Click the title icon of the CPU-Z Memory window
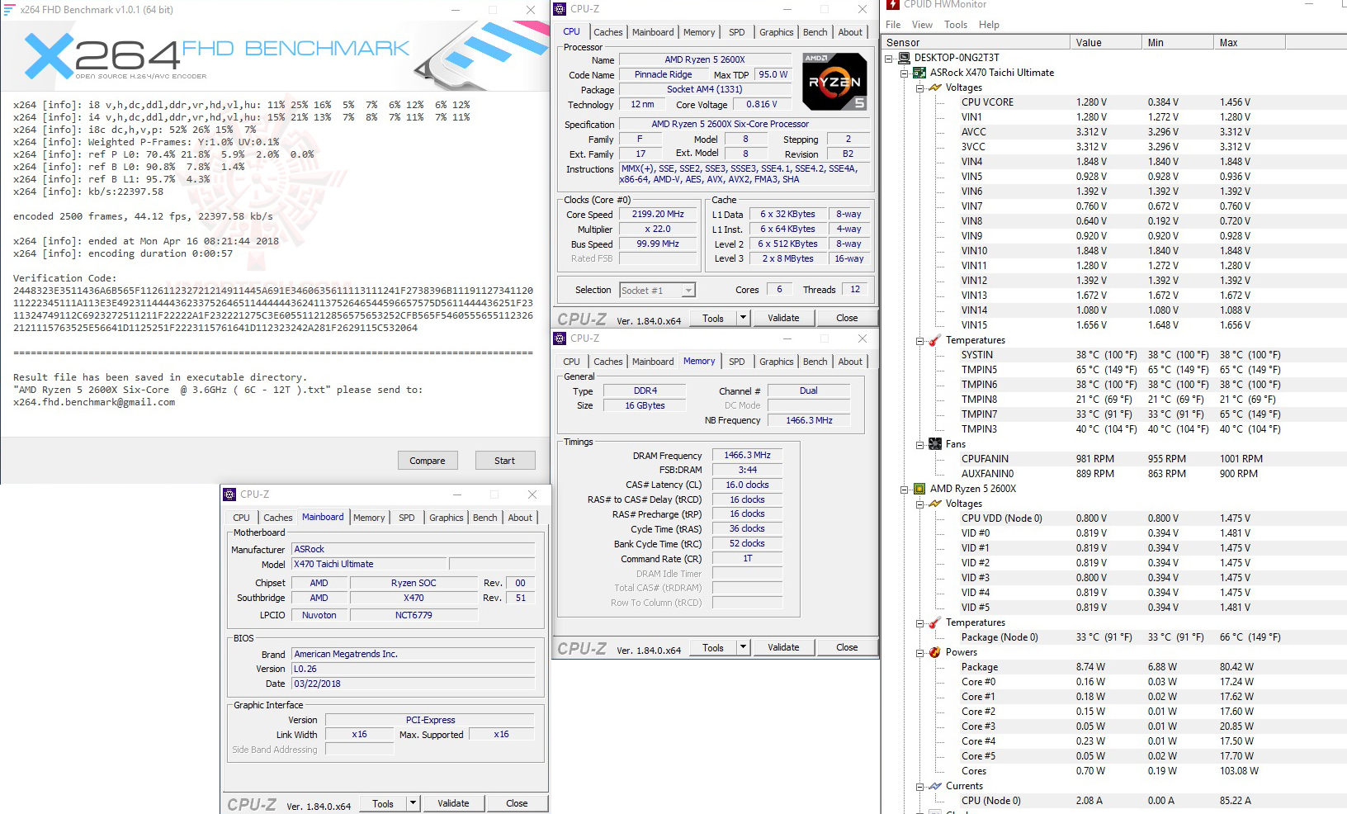This screenshot has height=814, width=1347. (x=560, y=338)
